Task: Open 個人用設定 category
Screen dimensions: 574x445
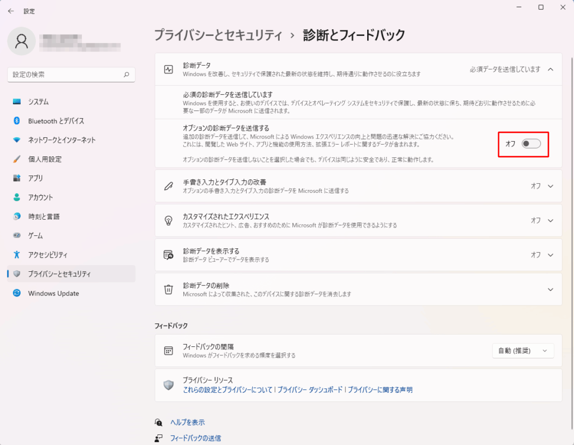Action: 71,159
